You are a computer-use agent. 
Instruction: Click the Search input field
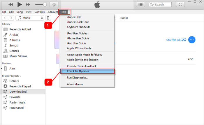point(160,5)
